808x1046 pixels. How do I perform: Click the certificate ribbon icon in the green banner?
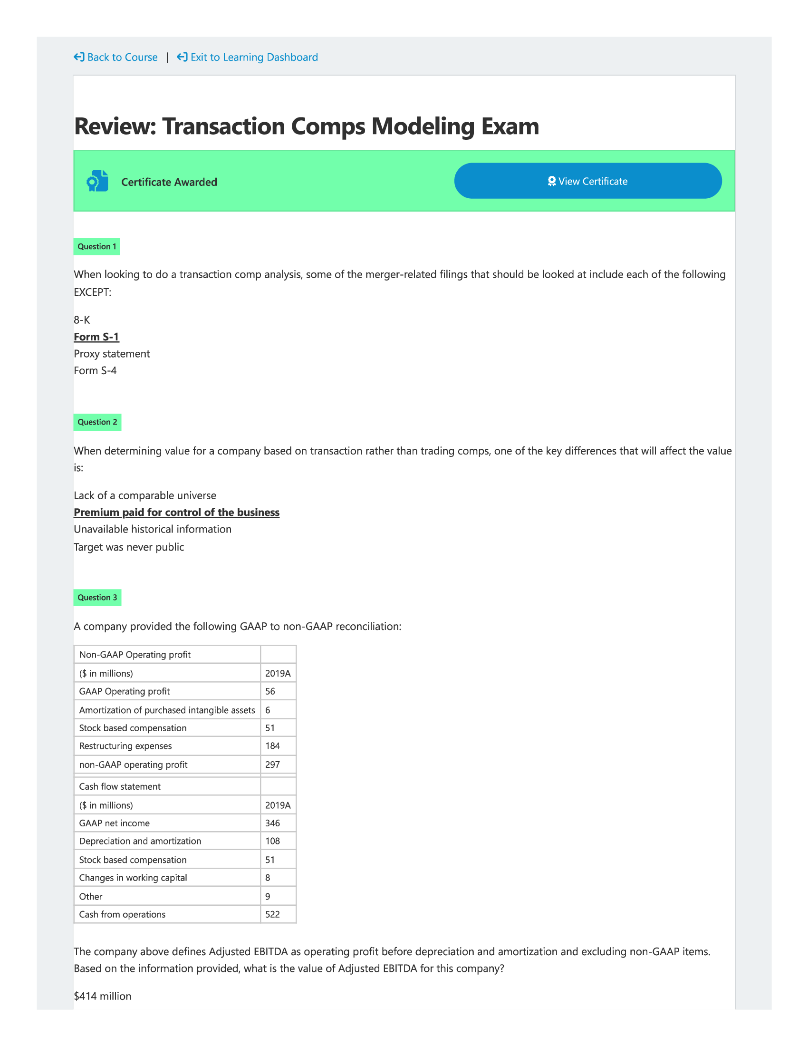[x=96, y=181]
